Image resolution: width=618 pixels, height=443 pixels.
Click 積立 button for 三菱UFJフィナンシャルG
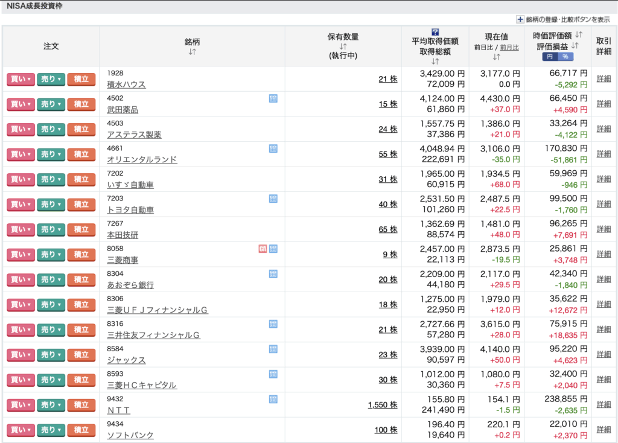tap(81, 305)
